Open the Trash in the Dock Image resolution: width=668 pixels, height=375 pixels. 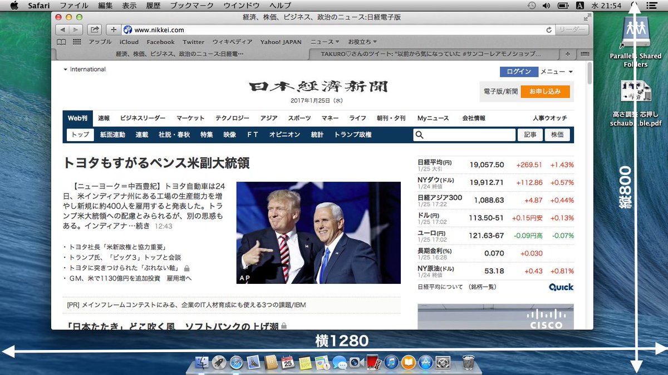click(x=469, y=363)
